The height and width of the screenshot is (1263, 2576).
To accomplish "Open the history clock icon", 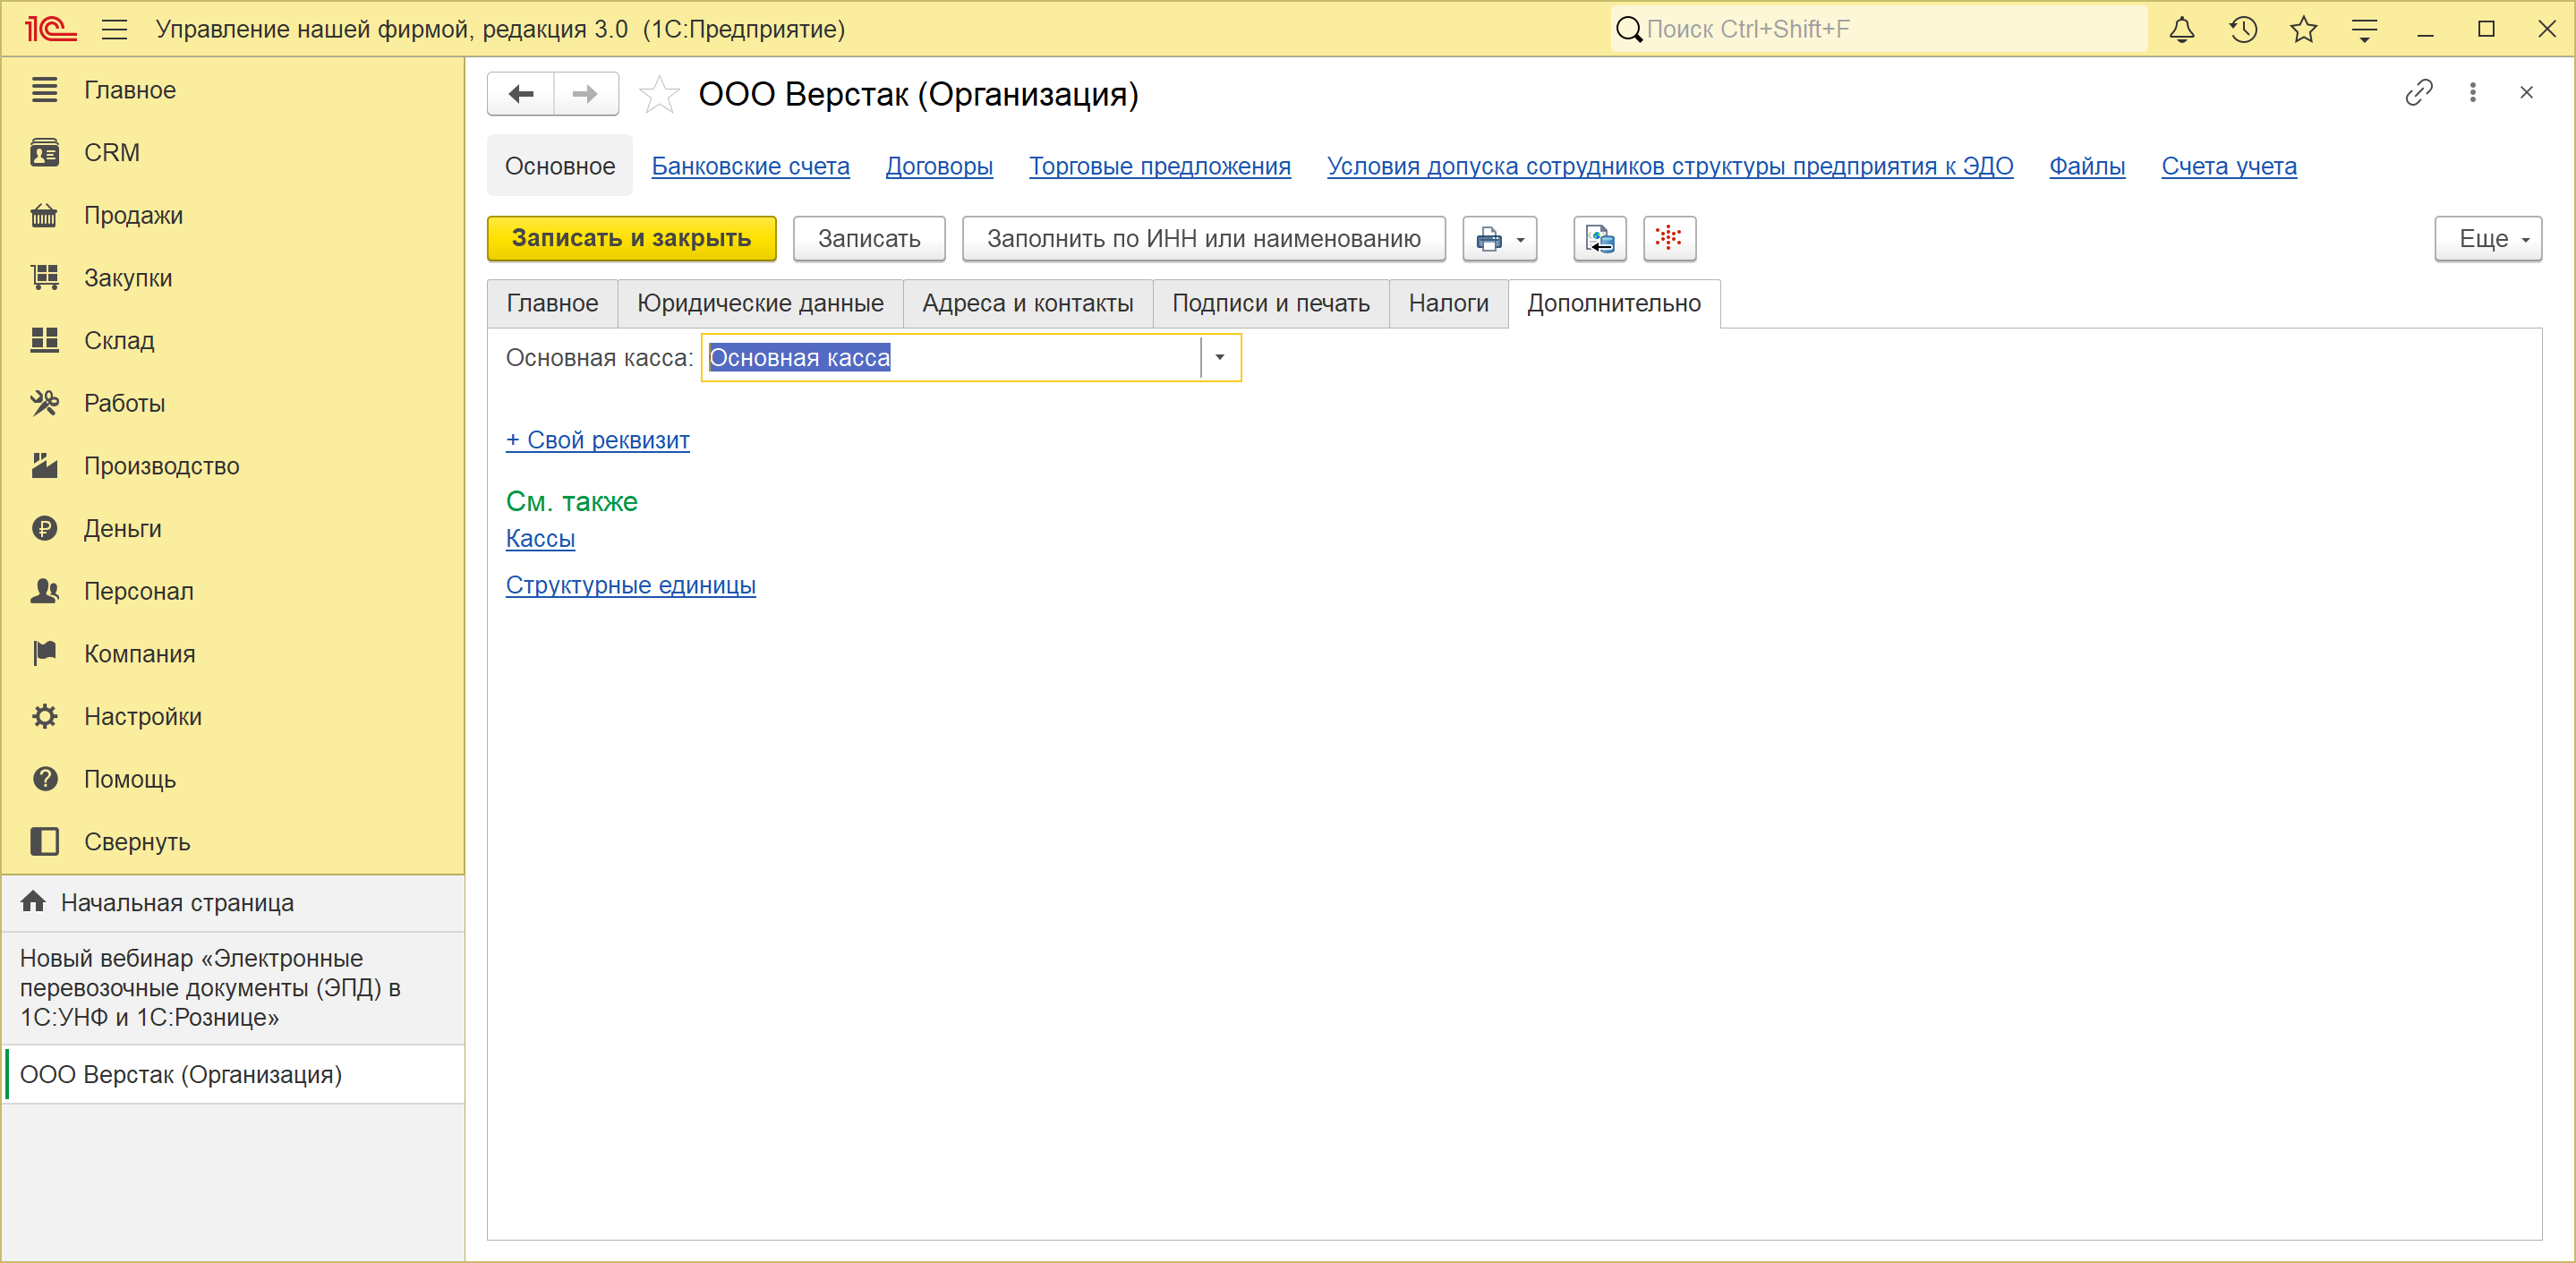I will point(2243,29).
